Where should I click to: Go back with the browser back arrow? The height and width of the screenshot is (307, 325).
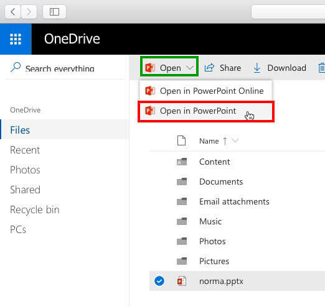(12, 12)
